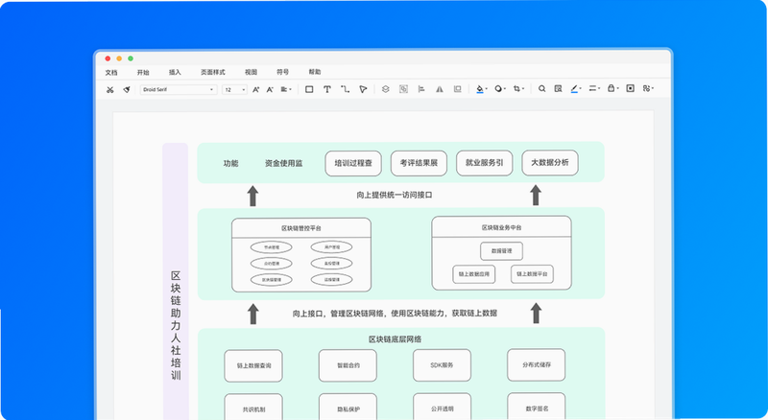Viewport: 768px width, 420px height.
Task: Click the find in page icon
Action: pyautogui.click(x=558, y=88)
